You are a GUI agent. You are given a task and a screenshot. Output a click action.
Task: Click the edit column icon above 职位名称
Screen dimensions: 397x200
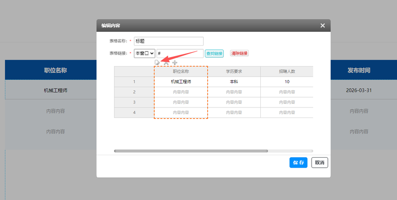[x=157, y=62]
